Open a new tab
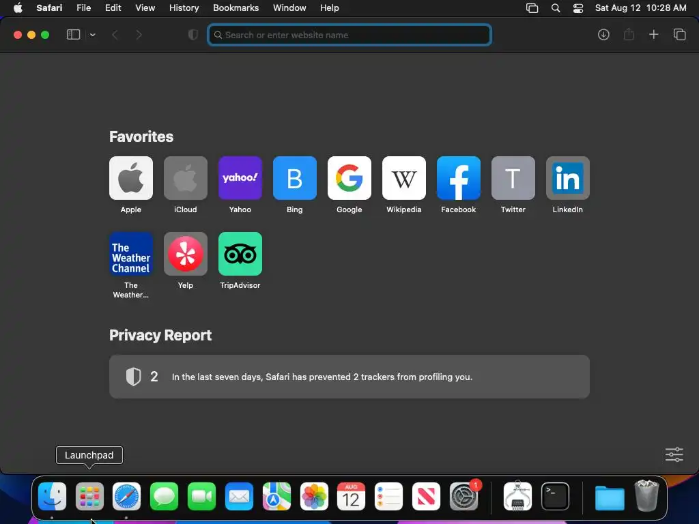The height and width of the screenshot is (524, 699). (653, 35)
